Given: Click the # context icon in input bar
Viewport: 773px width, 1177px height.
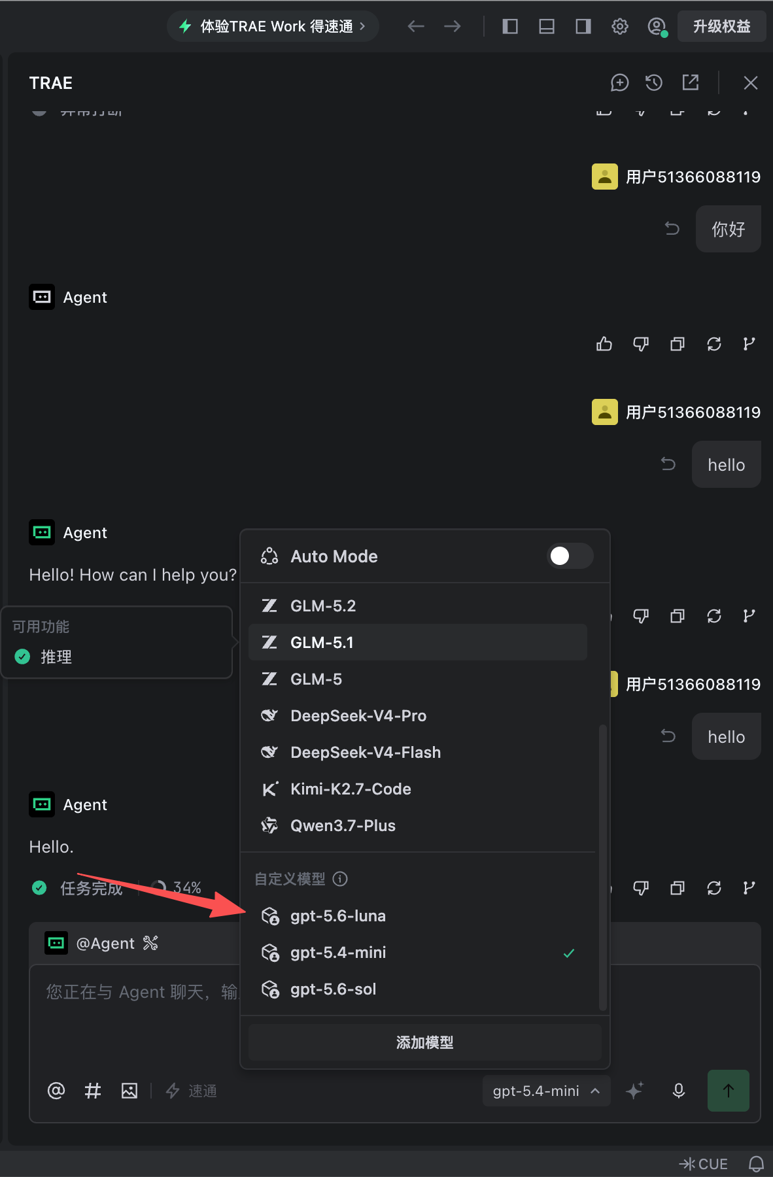Looking at the screenshot, I should click(x=93, y=1090).
